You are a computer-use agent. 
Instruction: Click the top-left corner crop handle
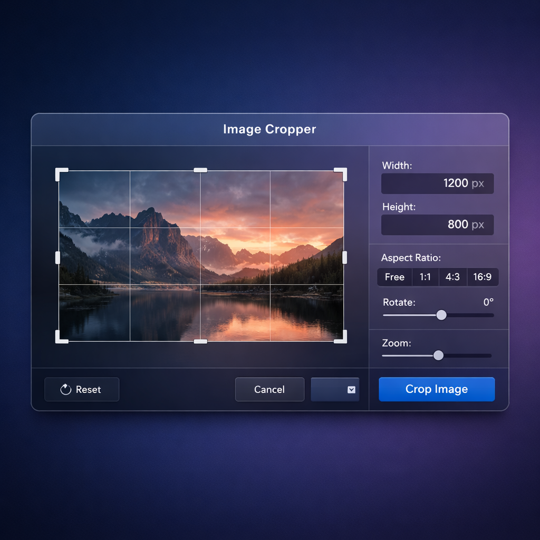[x=60, y=172]
